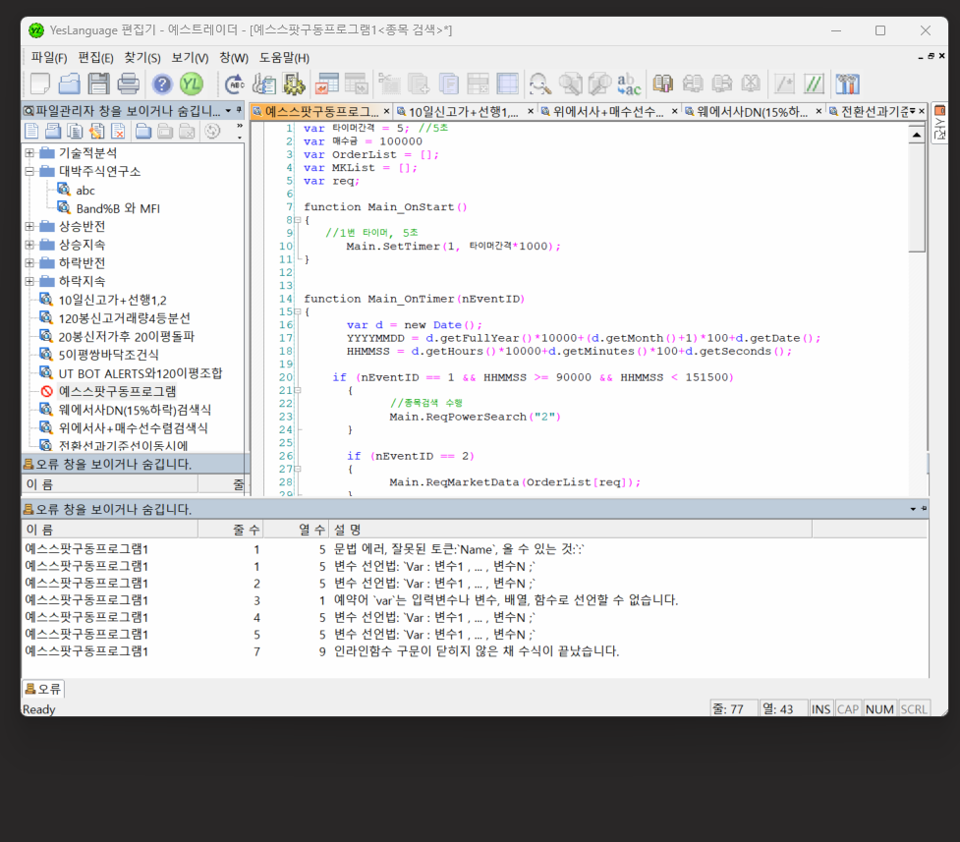Click the Print toolbar icon

(x=128, y=84)
